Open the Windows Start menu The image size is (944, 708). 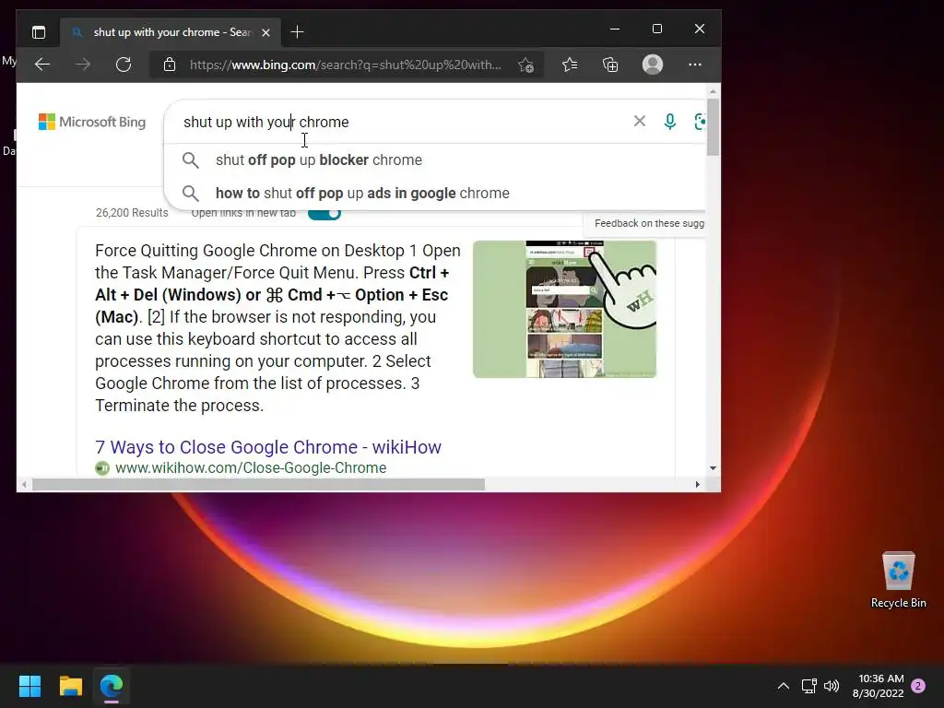coord(29,686)
